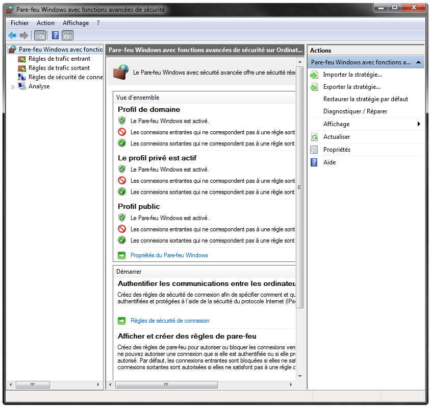
Task: Click shield icon under Profil de domaine
Action: tap(122, 121)
